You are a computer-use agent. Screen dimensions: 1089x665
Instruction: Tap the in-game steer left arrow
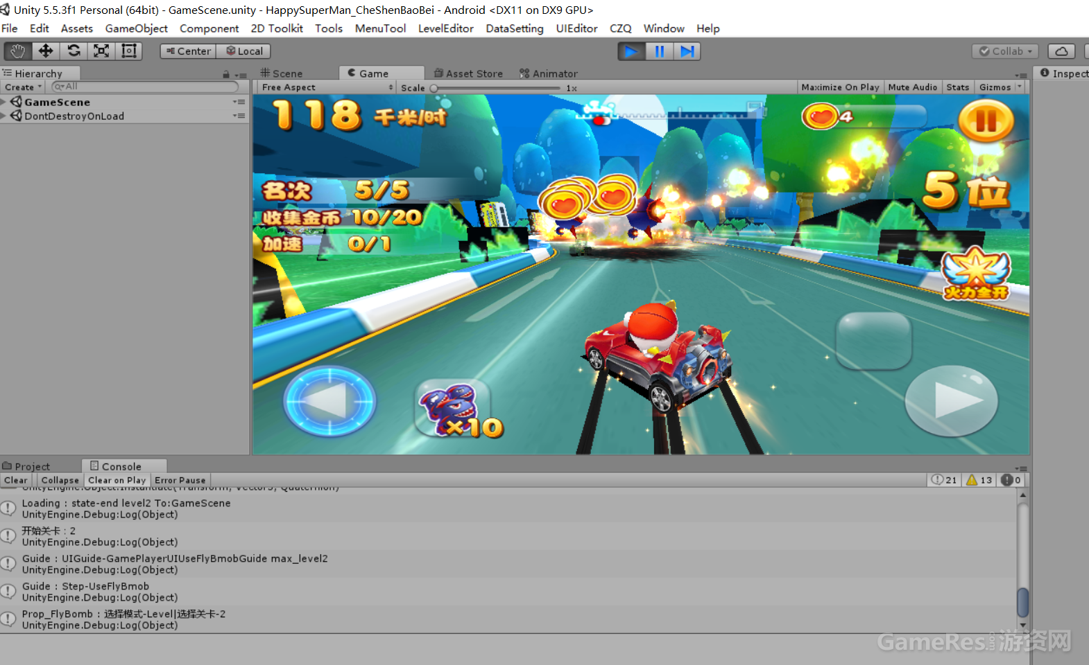(330, 401)
